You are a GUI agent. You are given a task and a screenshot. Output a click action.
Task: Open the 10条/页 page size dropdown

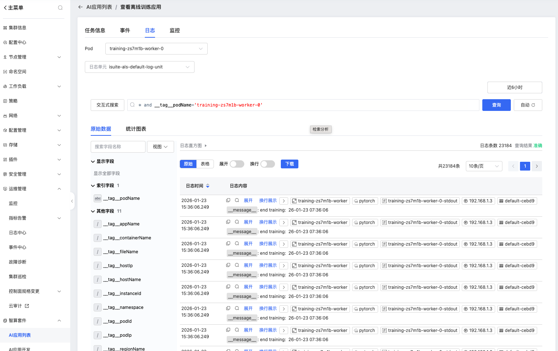click(484, 166)
